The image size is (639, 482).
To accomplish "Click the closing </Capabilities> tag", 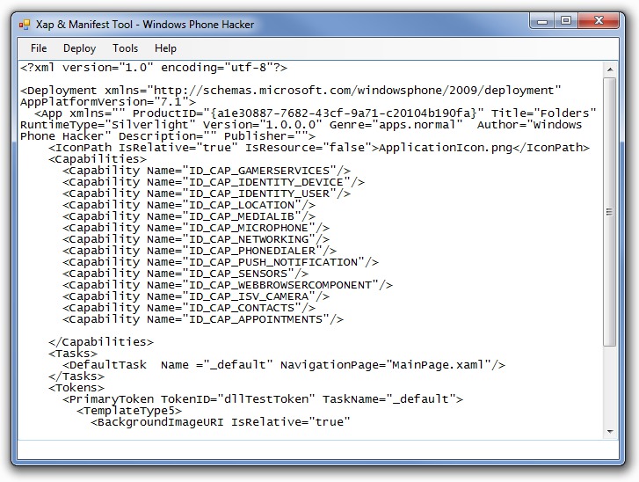I will coord(101,342).
